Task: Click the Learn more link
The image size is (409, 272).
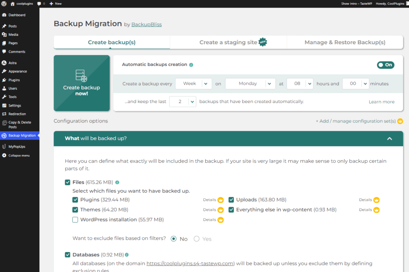Action: (381, 102)
